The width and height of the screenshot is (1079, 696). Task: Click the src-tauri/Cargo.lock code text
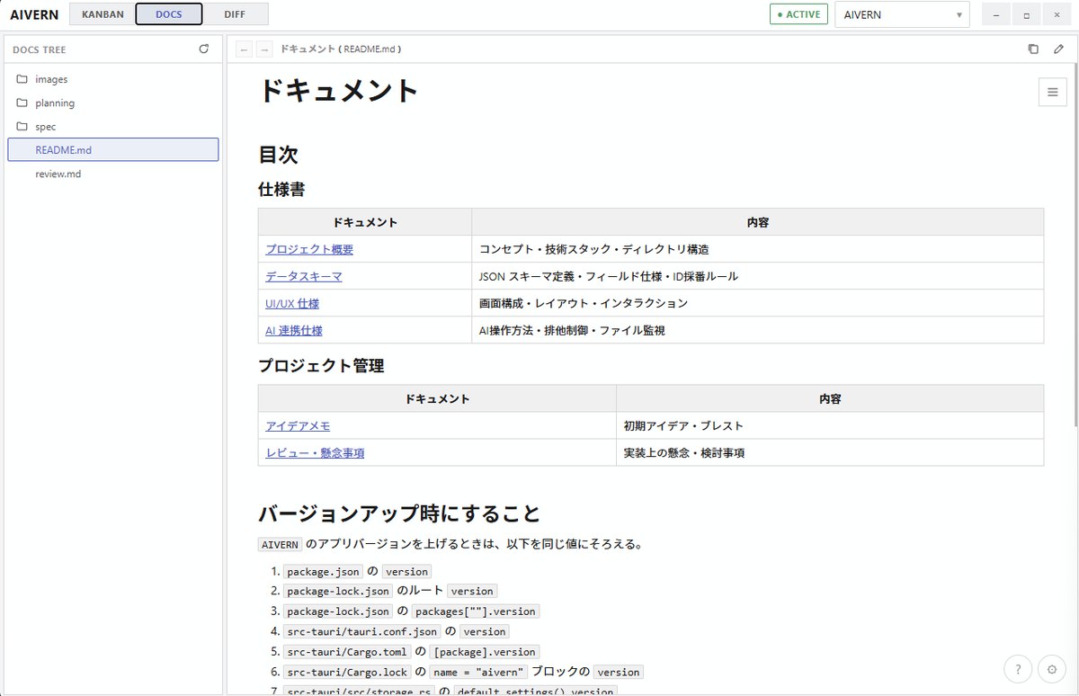(347, 672)
